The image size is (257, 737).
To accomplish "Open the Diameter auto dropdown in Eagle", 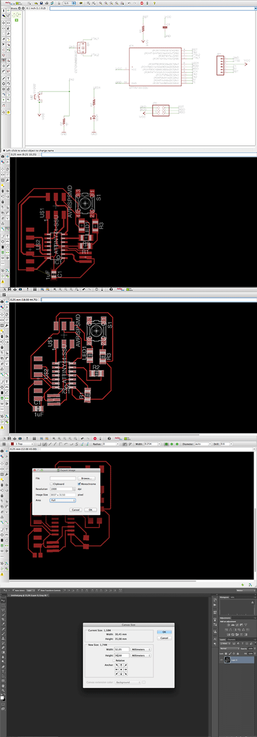I will point(203,443).
